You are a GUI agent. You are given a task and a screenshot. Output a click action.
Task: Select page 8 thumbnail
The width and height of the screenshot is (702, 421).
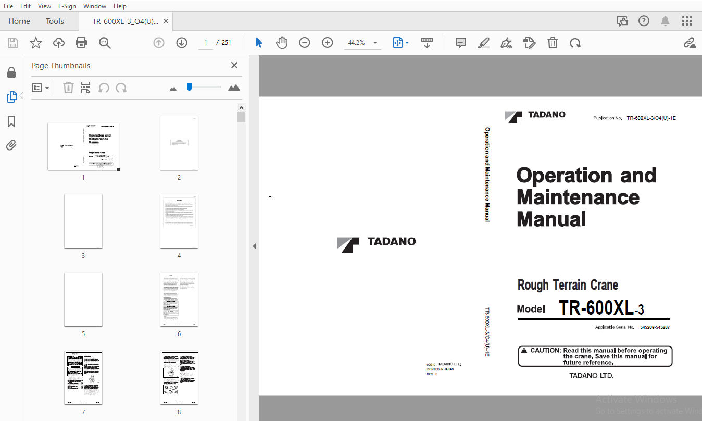coord(179,378)
